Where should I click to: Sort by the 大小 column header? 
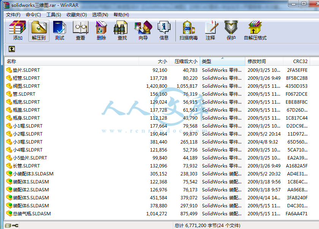154,61
